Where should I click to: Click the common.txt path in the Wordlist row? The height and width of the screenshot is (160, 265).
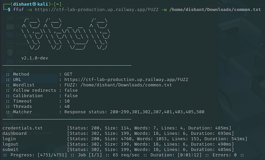click(126, 85)
